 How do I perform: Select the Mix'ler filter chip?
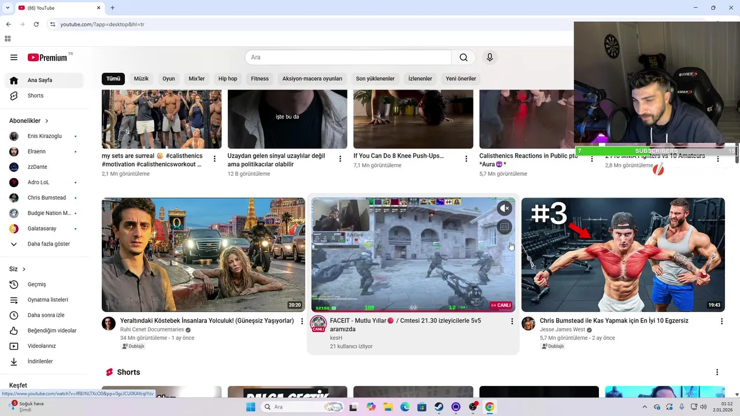coord(197,79)
